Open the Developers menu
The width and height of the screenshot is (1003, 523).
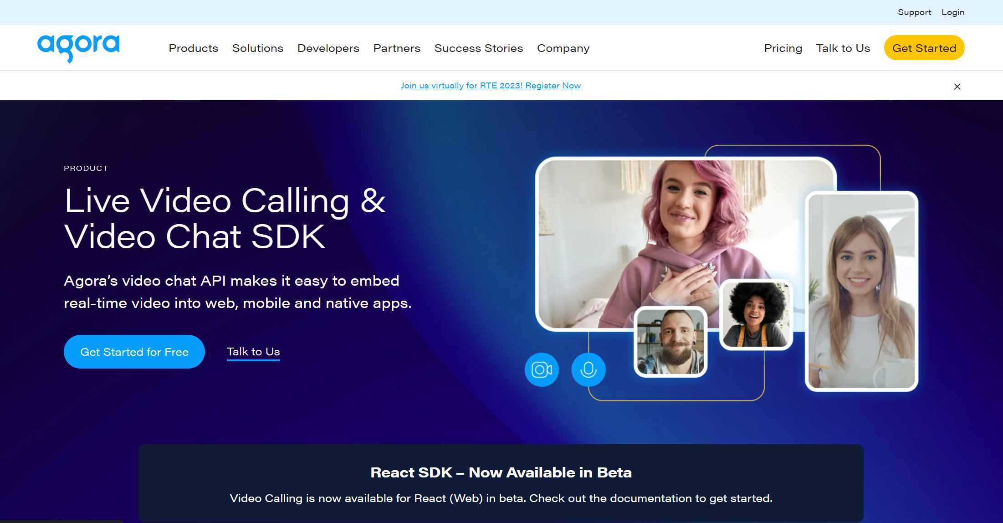click(328, 48)
